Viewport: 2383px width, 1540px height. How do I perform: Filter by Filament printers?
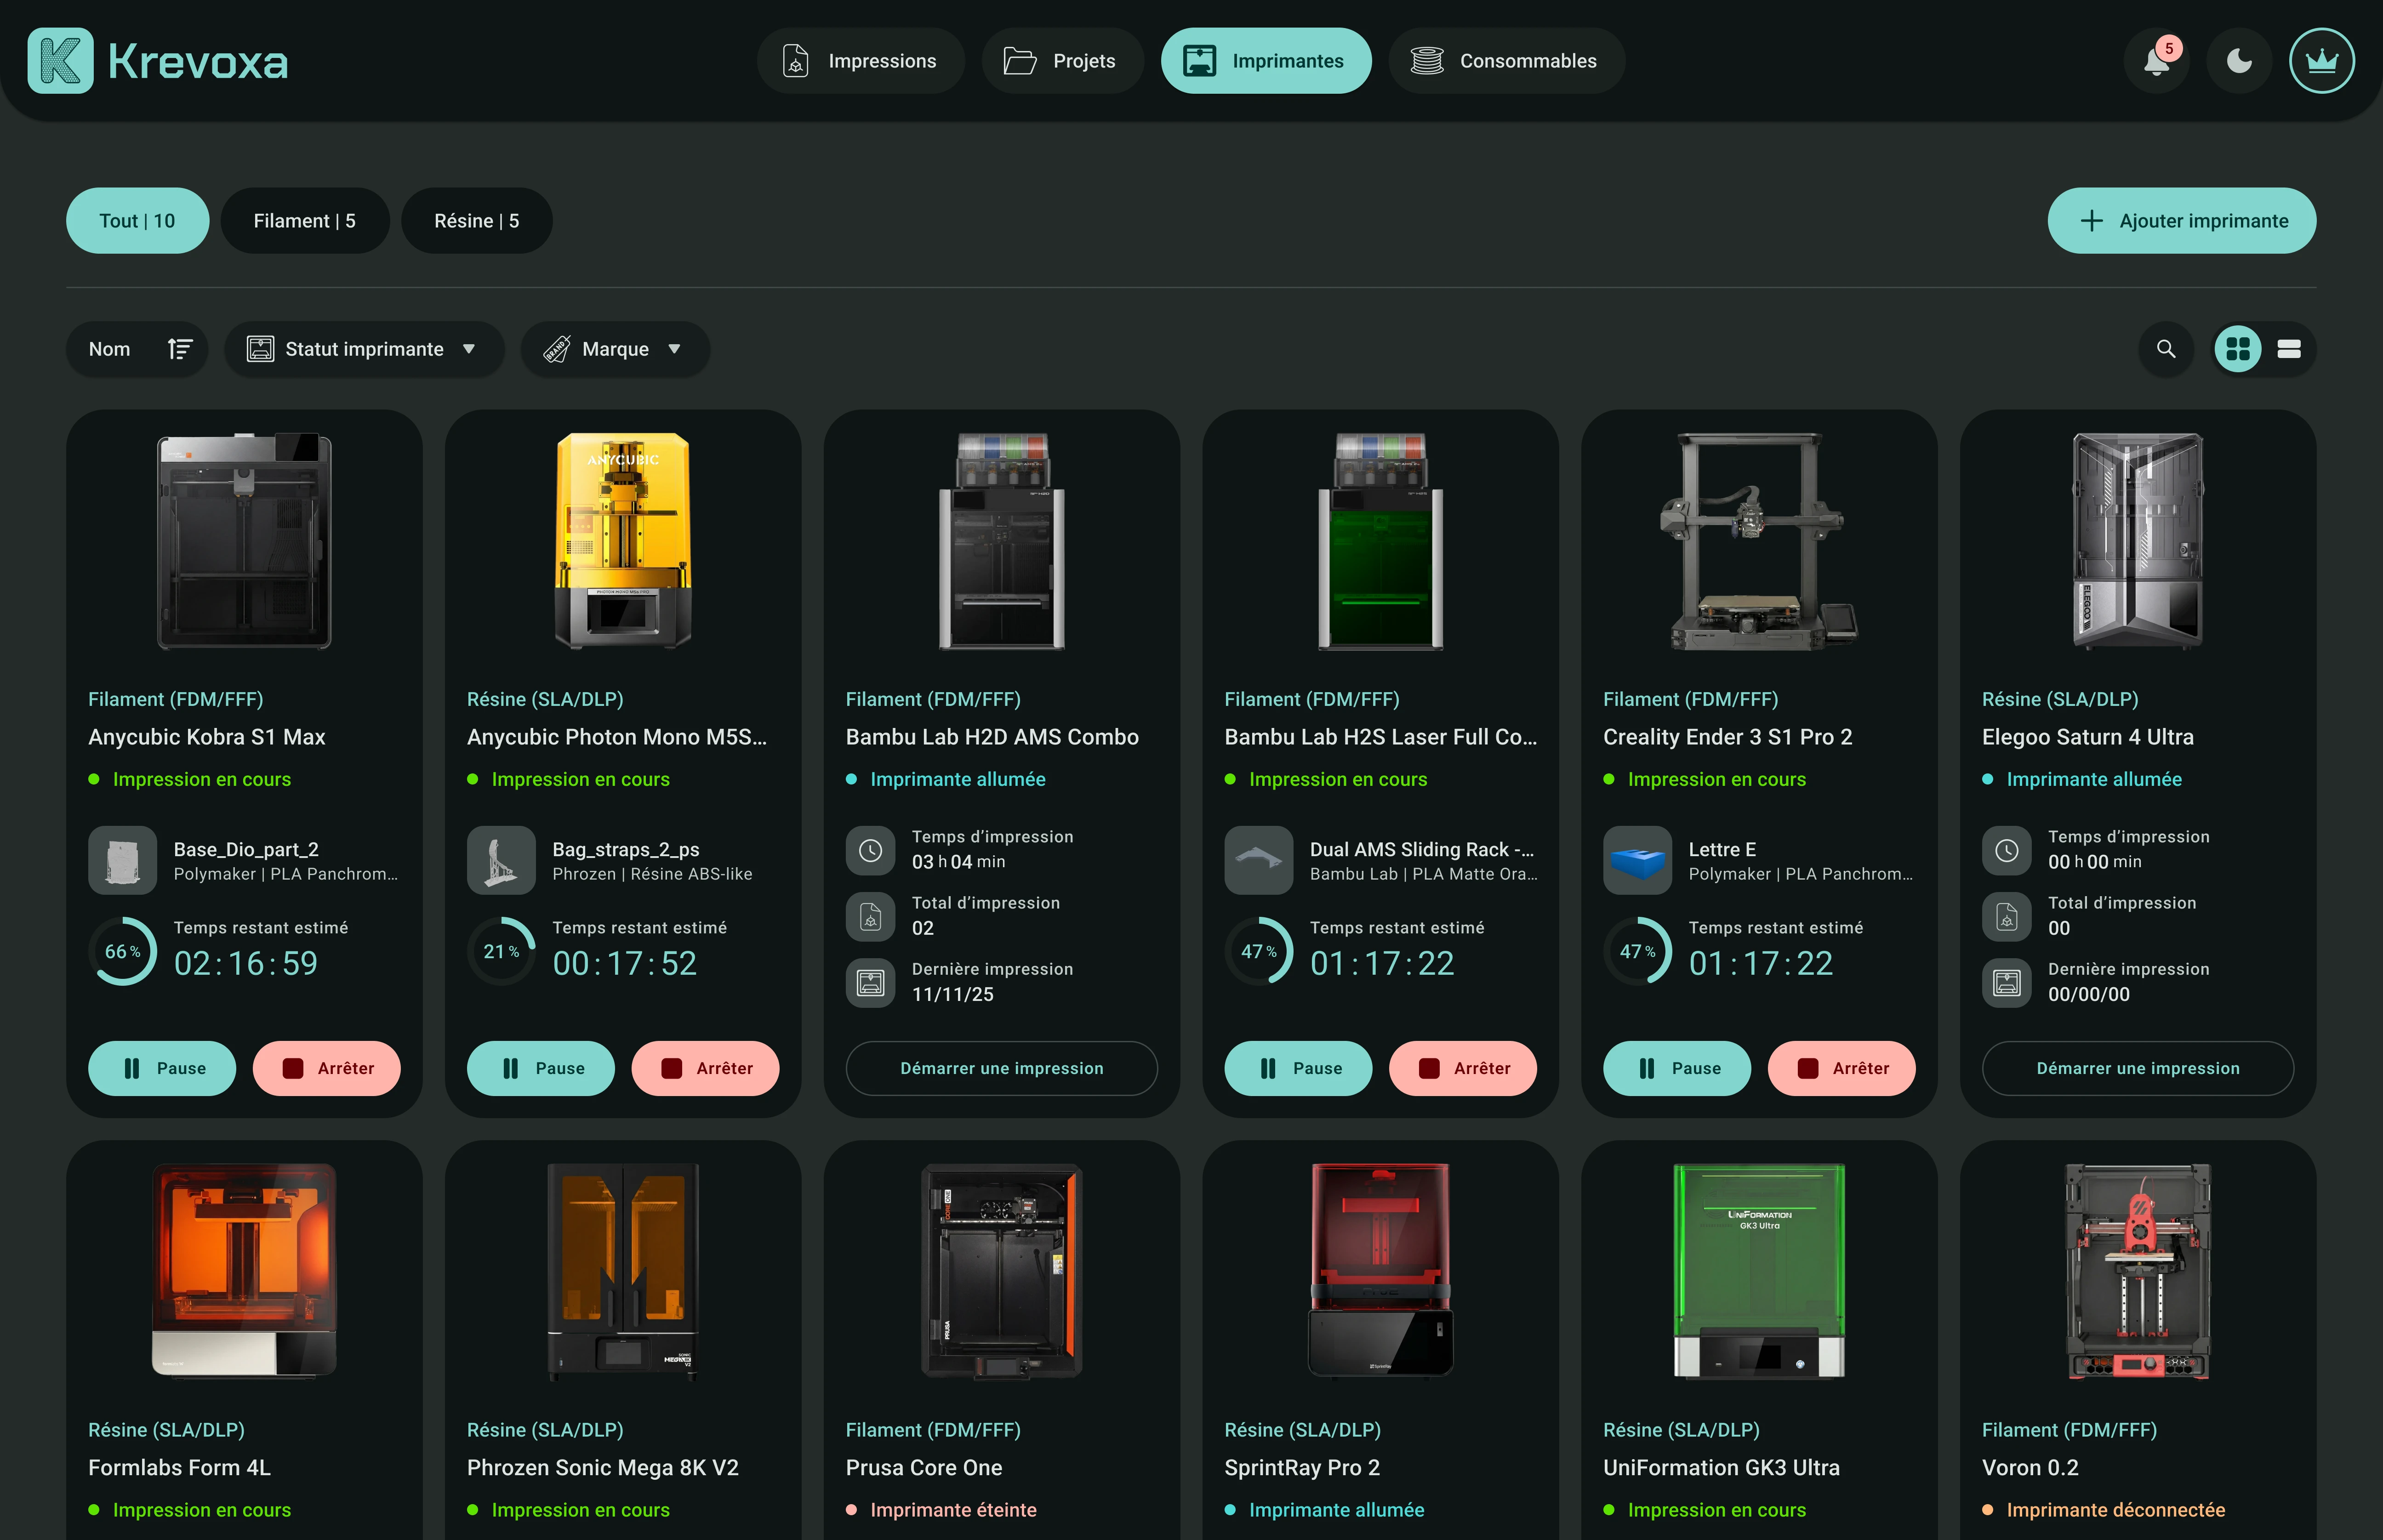point(304,221)
